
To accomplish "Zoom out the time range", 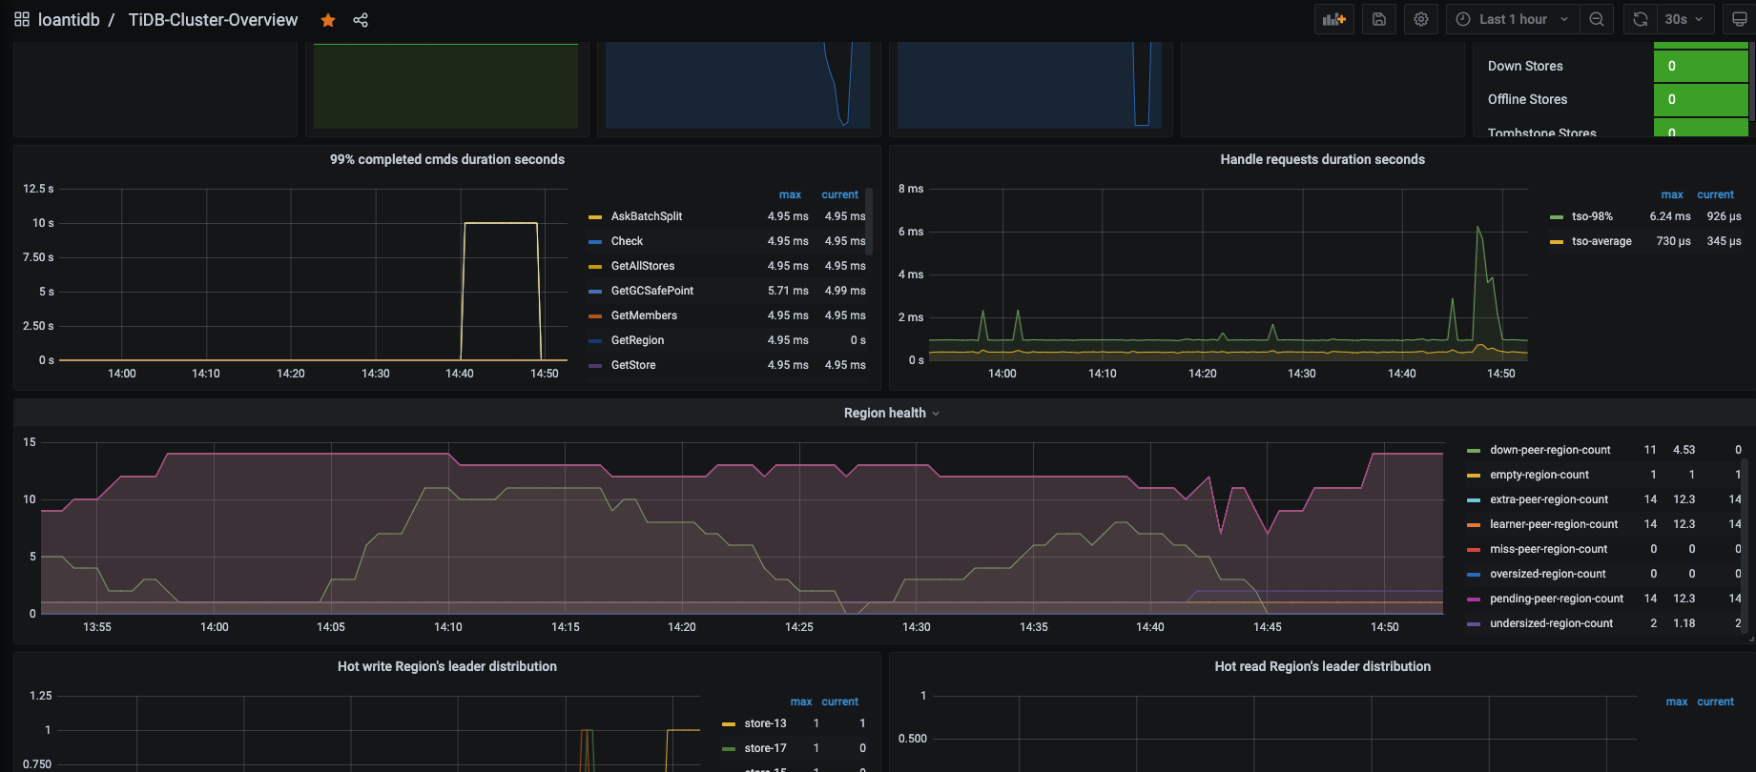I will [1597, 19].
